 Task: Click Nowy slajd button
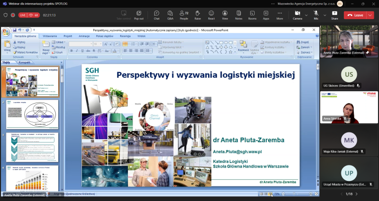[46, 47]
